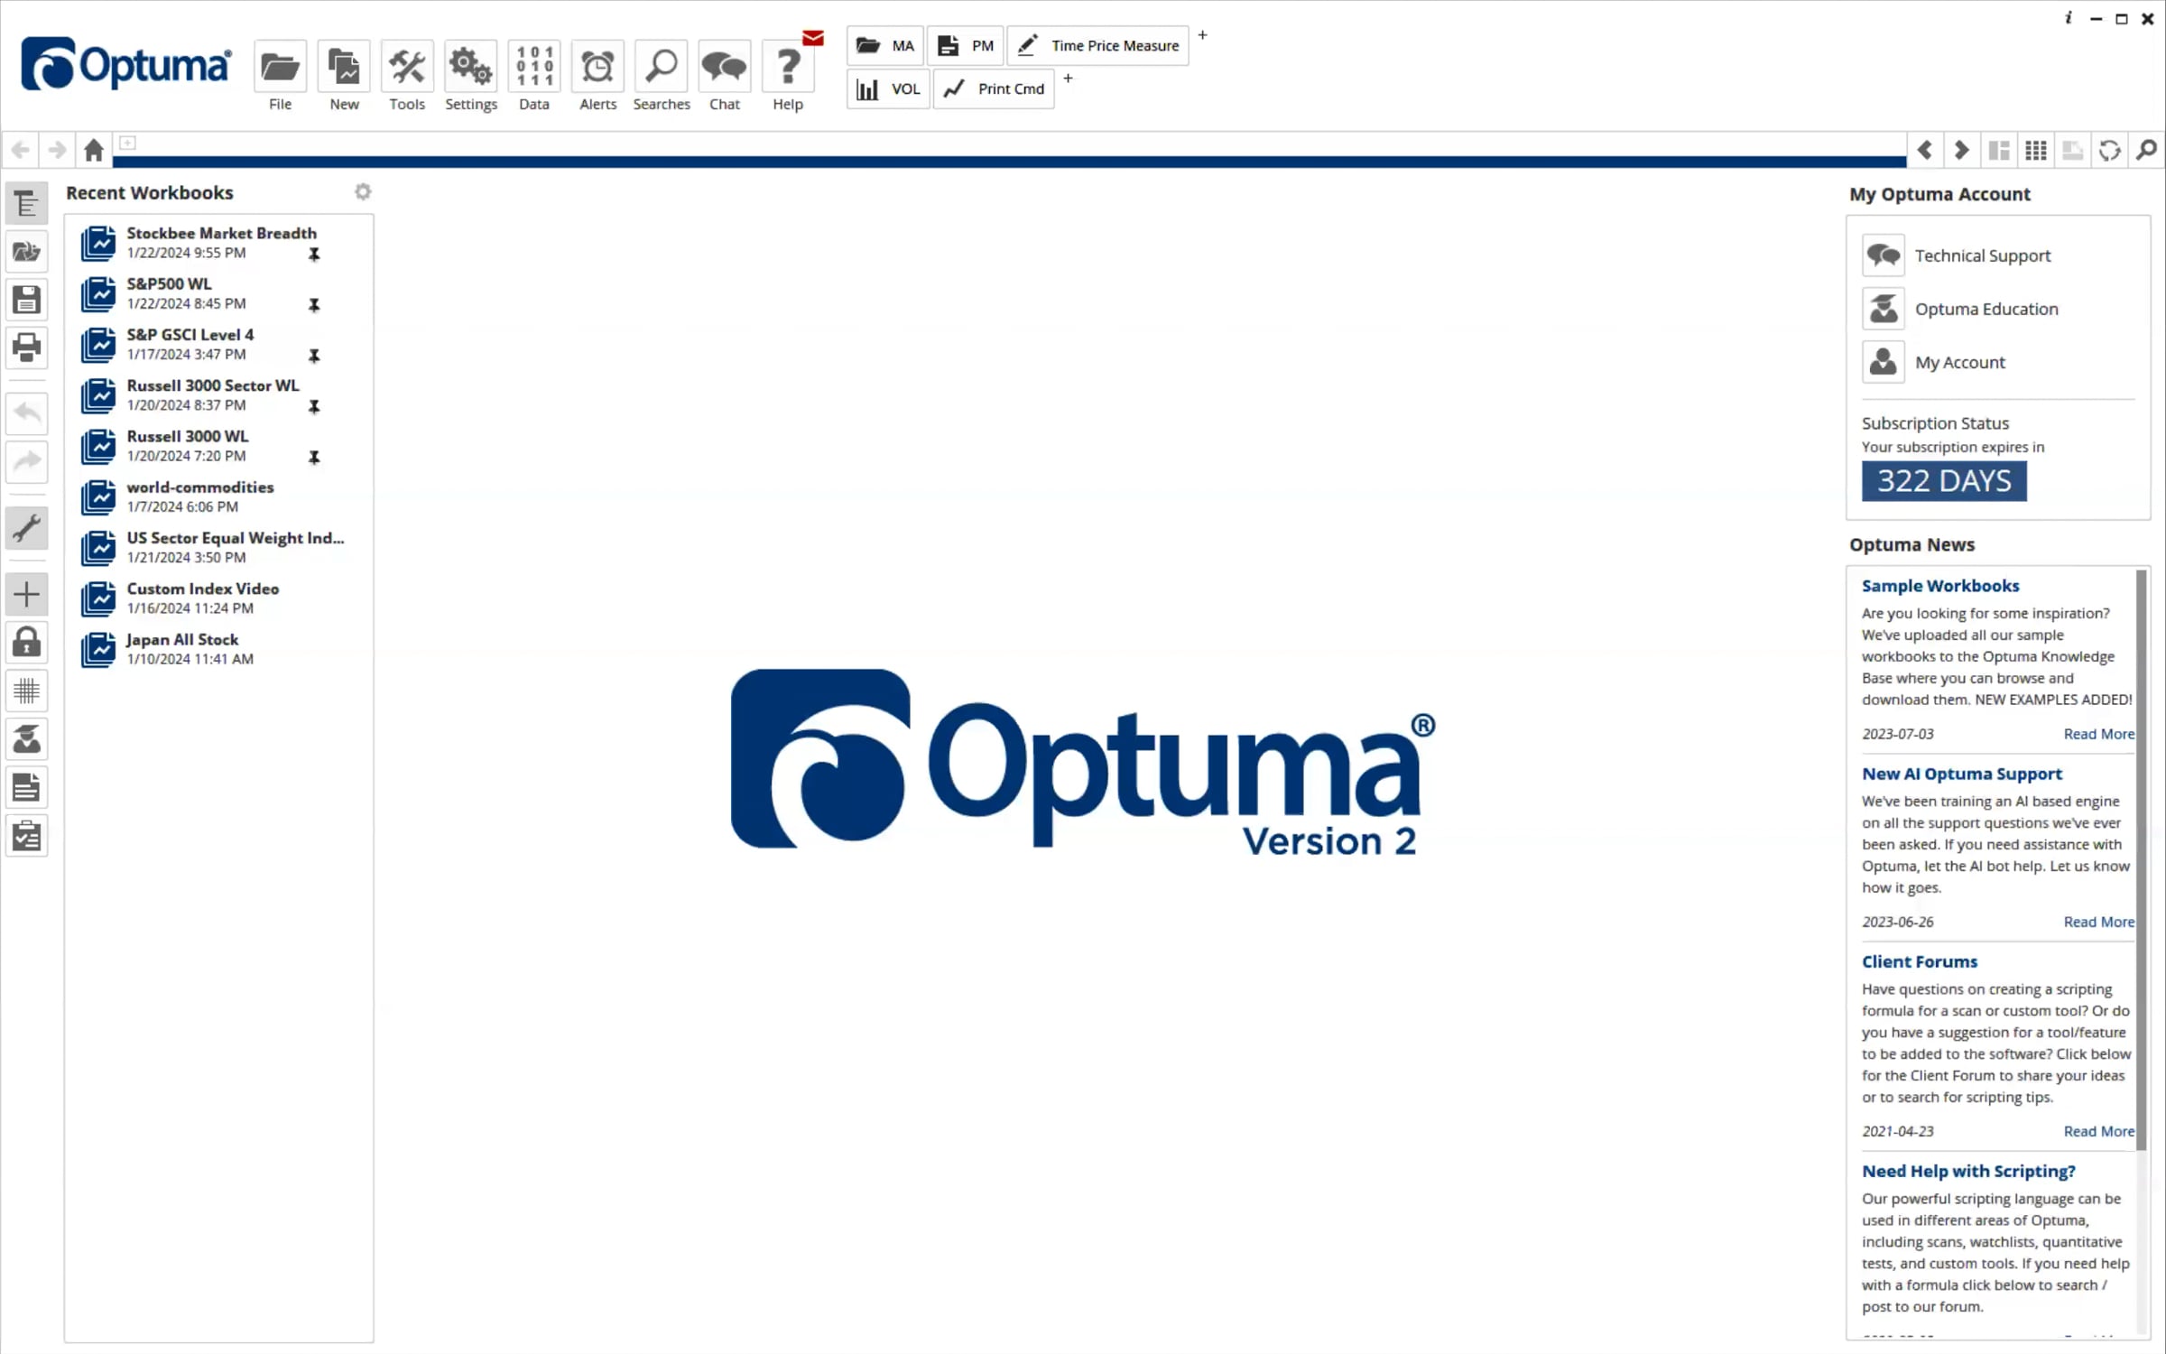2166x1354 pixels.
Task: Click the info icon in title bar
Action: pyautogui.click(x=2068, y=18)
